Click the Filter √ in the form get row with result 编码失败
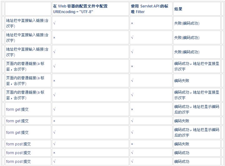Screen dimensions: 225x166 (x=132, y=121)
